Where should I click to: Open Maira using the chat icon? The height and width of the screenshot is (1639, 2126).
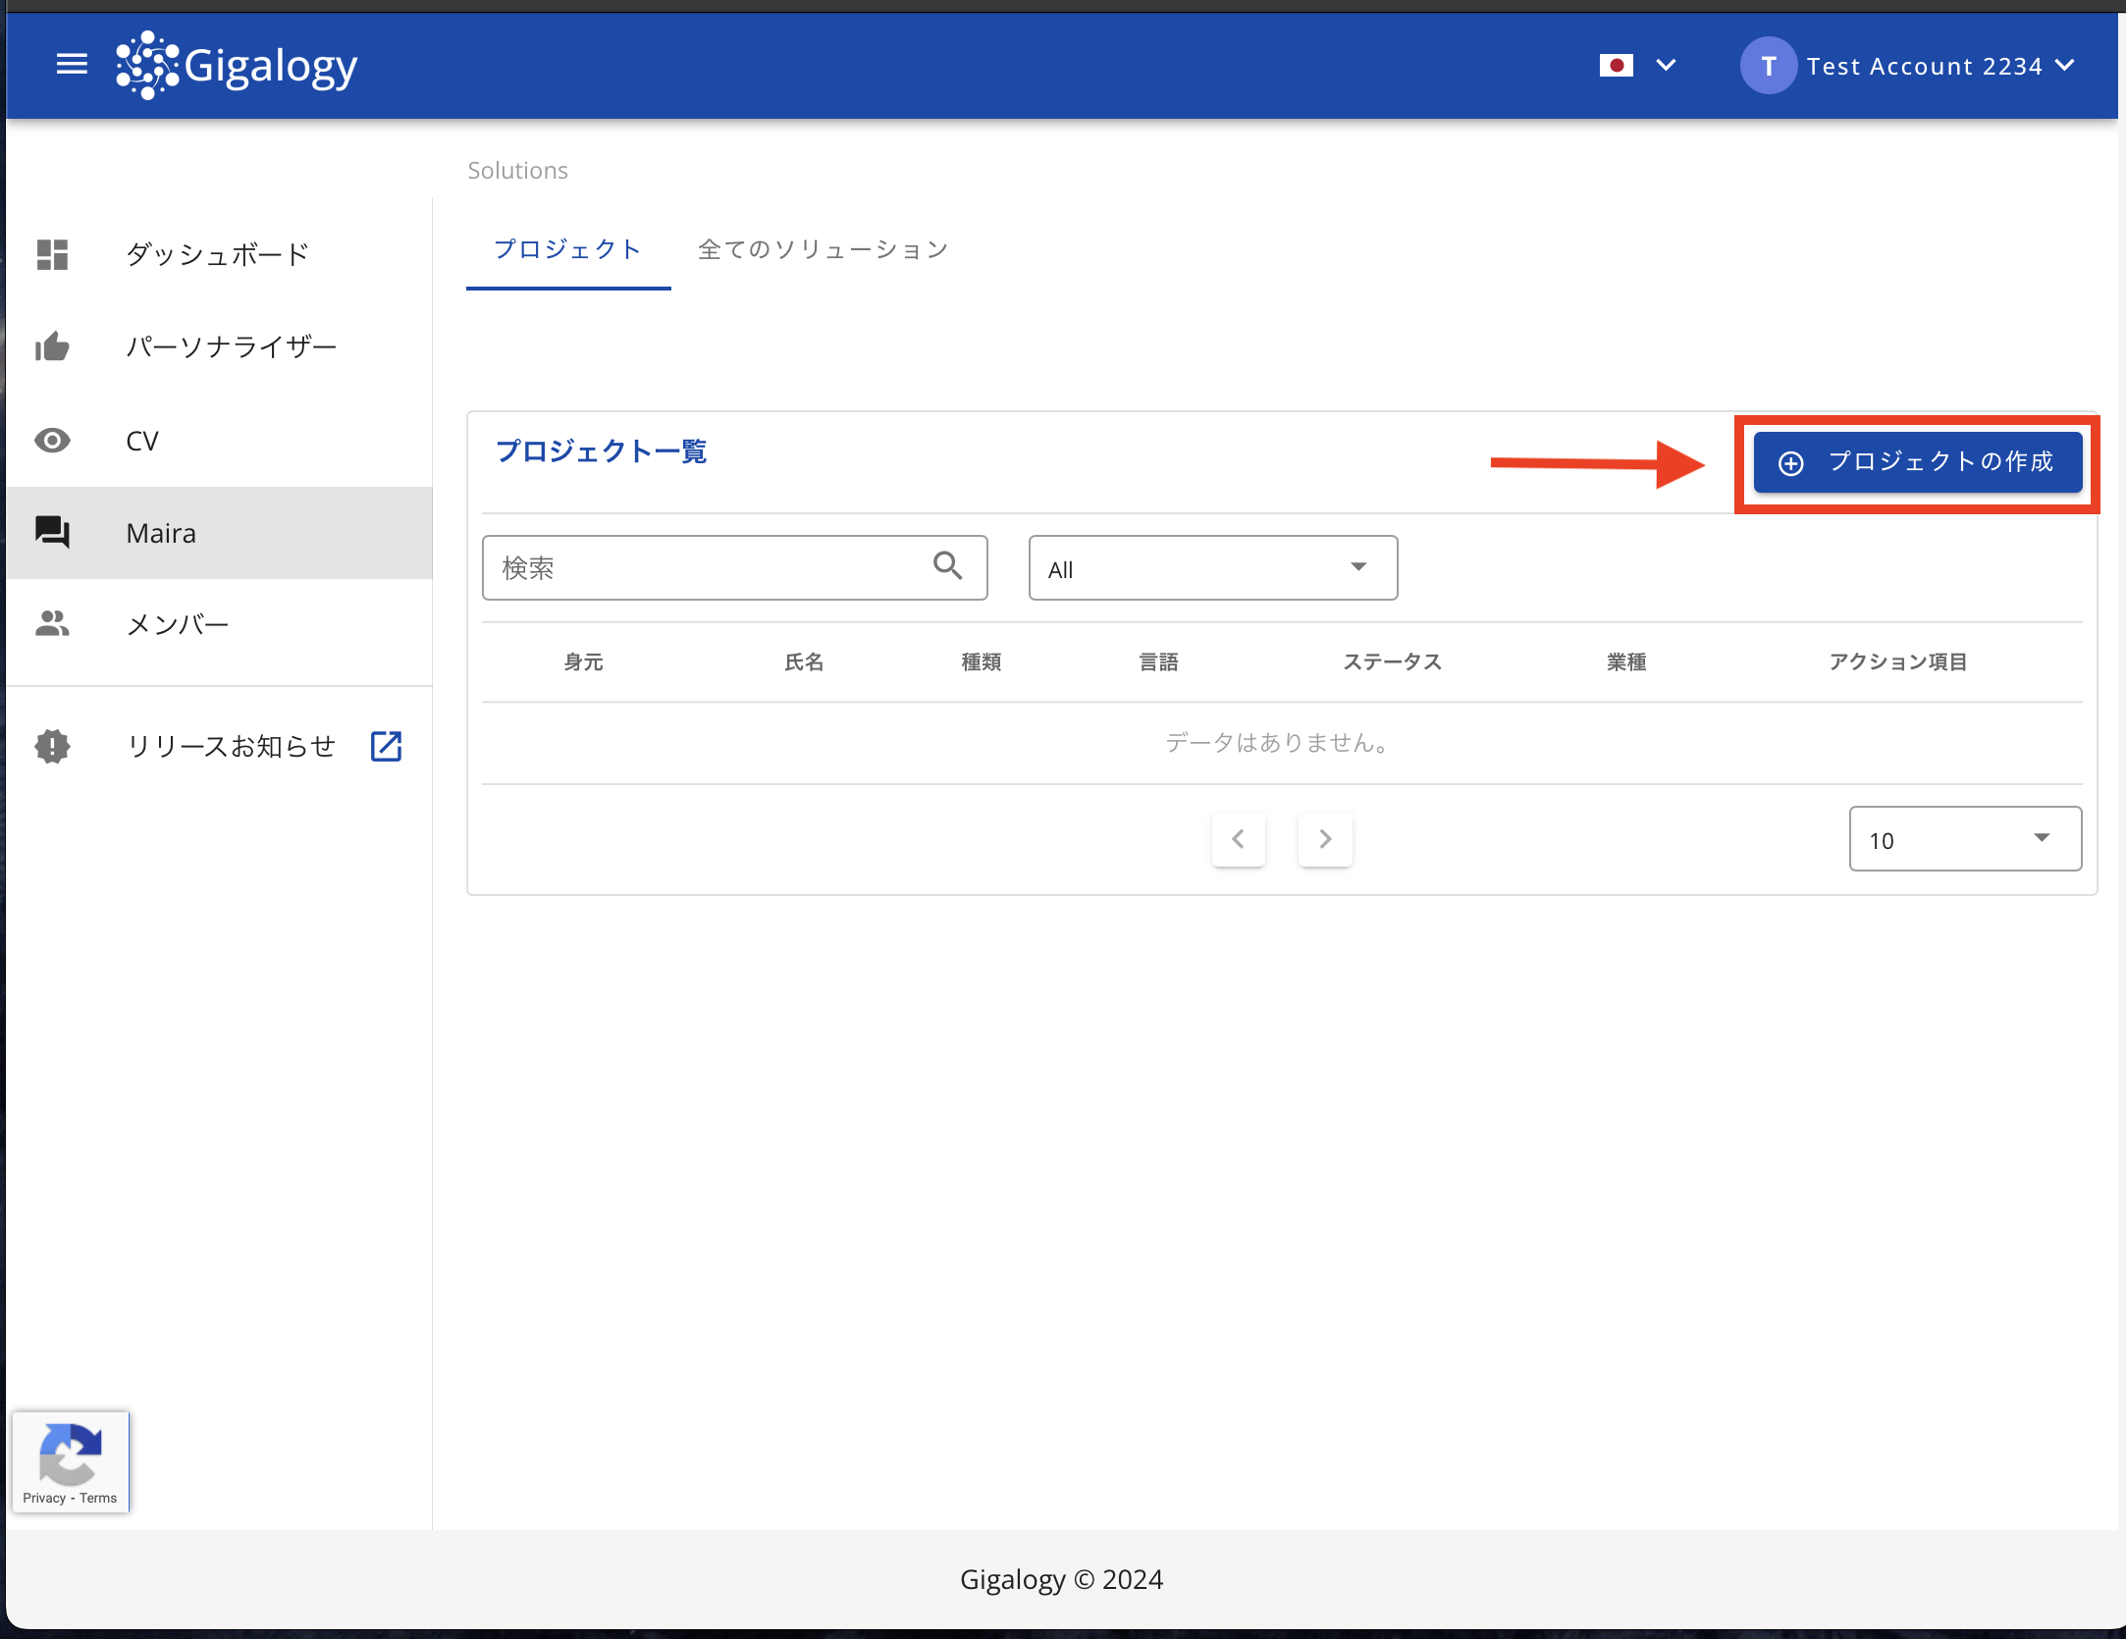tap(52, 532)
